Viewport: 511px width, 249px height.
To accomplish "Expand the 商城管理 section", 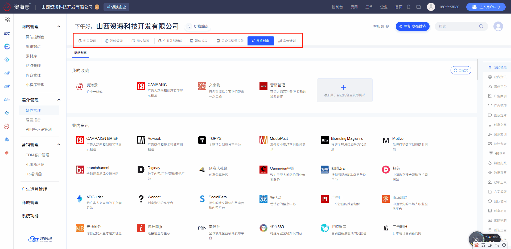I will pyautogui.click(x=30, y=202).
